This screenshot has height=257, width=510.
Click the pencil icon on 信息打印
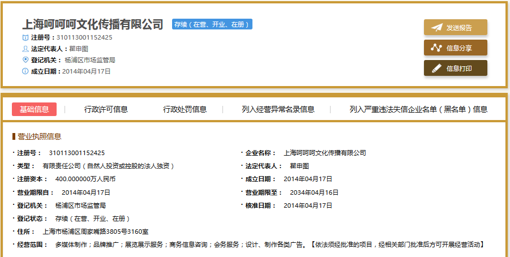pos(436,68)
